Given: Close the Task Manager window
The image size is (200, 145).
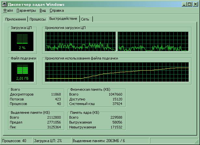Looking at the screenshot, I should coord(195,4).
